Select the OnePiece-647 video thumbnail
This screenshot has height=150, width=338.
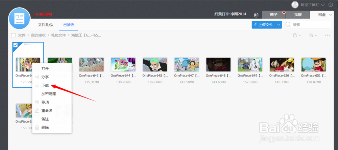(187, 65)
